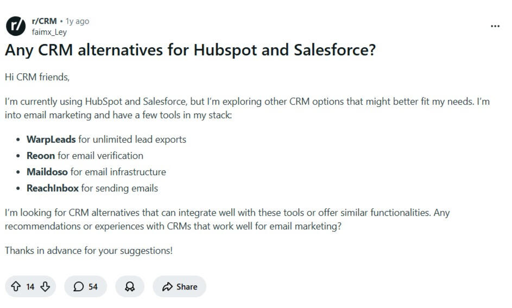This screenshot has width=512, height=308.
Task: Open the post title about Hubspot and Salesforce
Action: (190, 50)
